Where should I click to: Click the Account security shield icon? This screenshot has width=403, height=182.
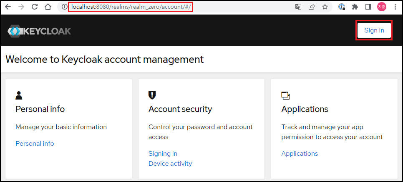152,95
